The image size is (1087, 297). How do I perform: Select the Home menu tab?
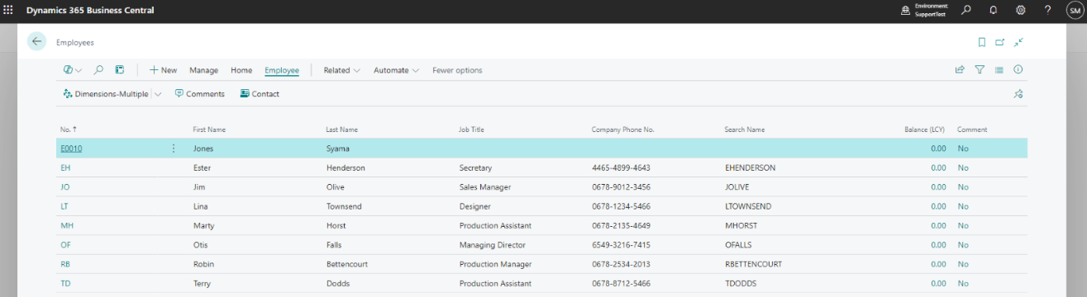[x=241, y=70]
